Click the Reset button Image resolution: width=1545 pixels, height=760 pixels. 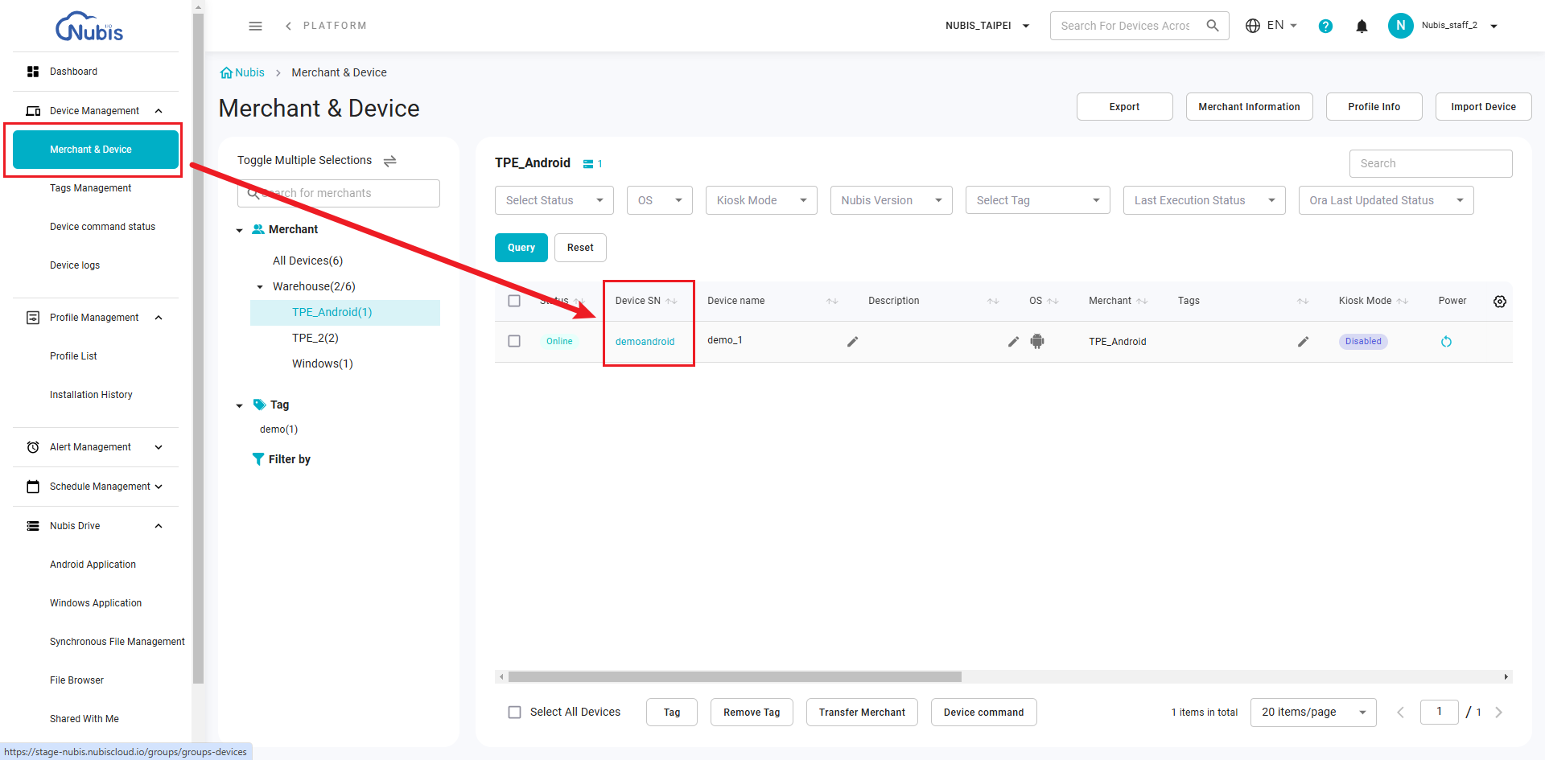coord(580,248)
